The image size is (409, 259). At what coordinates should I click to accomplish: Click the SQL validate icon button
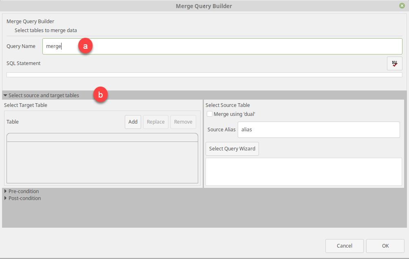(x=394, y=63)
